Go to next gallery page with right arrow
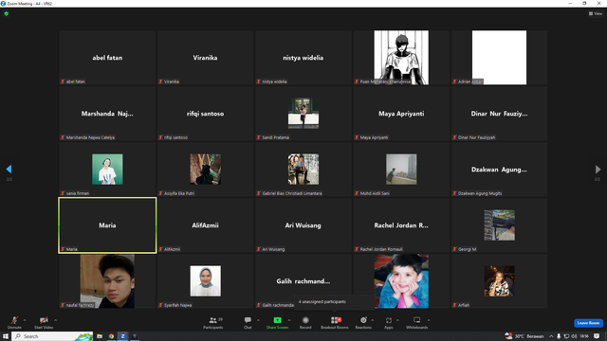The width and height of the screenshot is (607, 341). (x=598, y=169)
